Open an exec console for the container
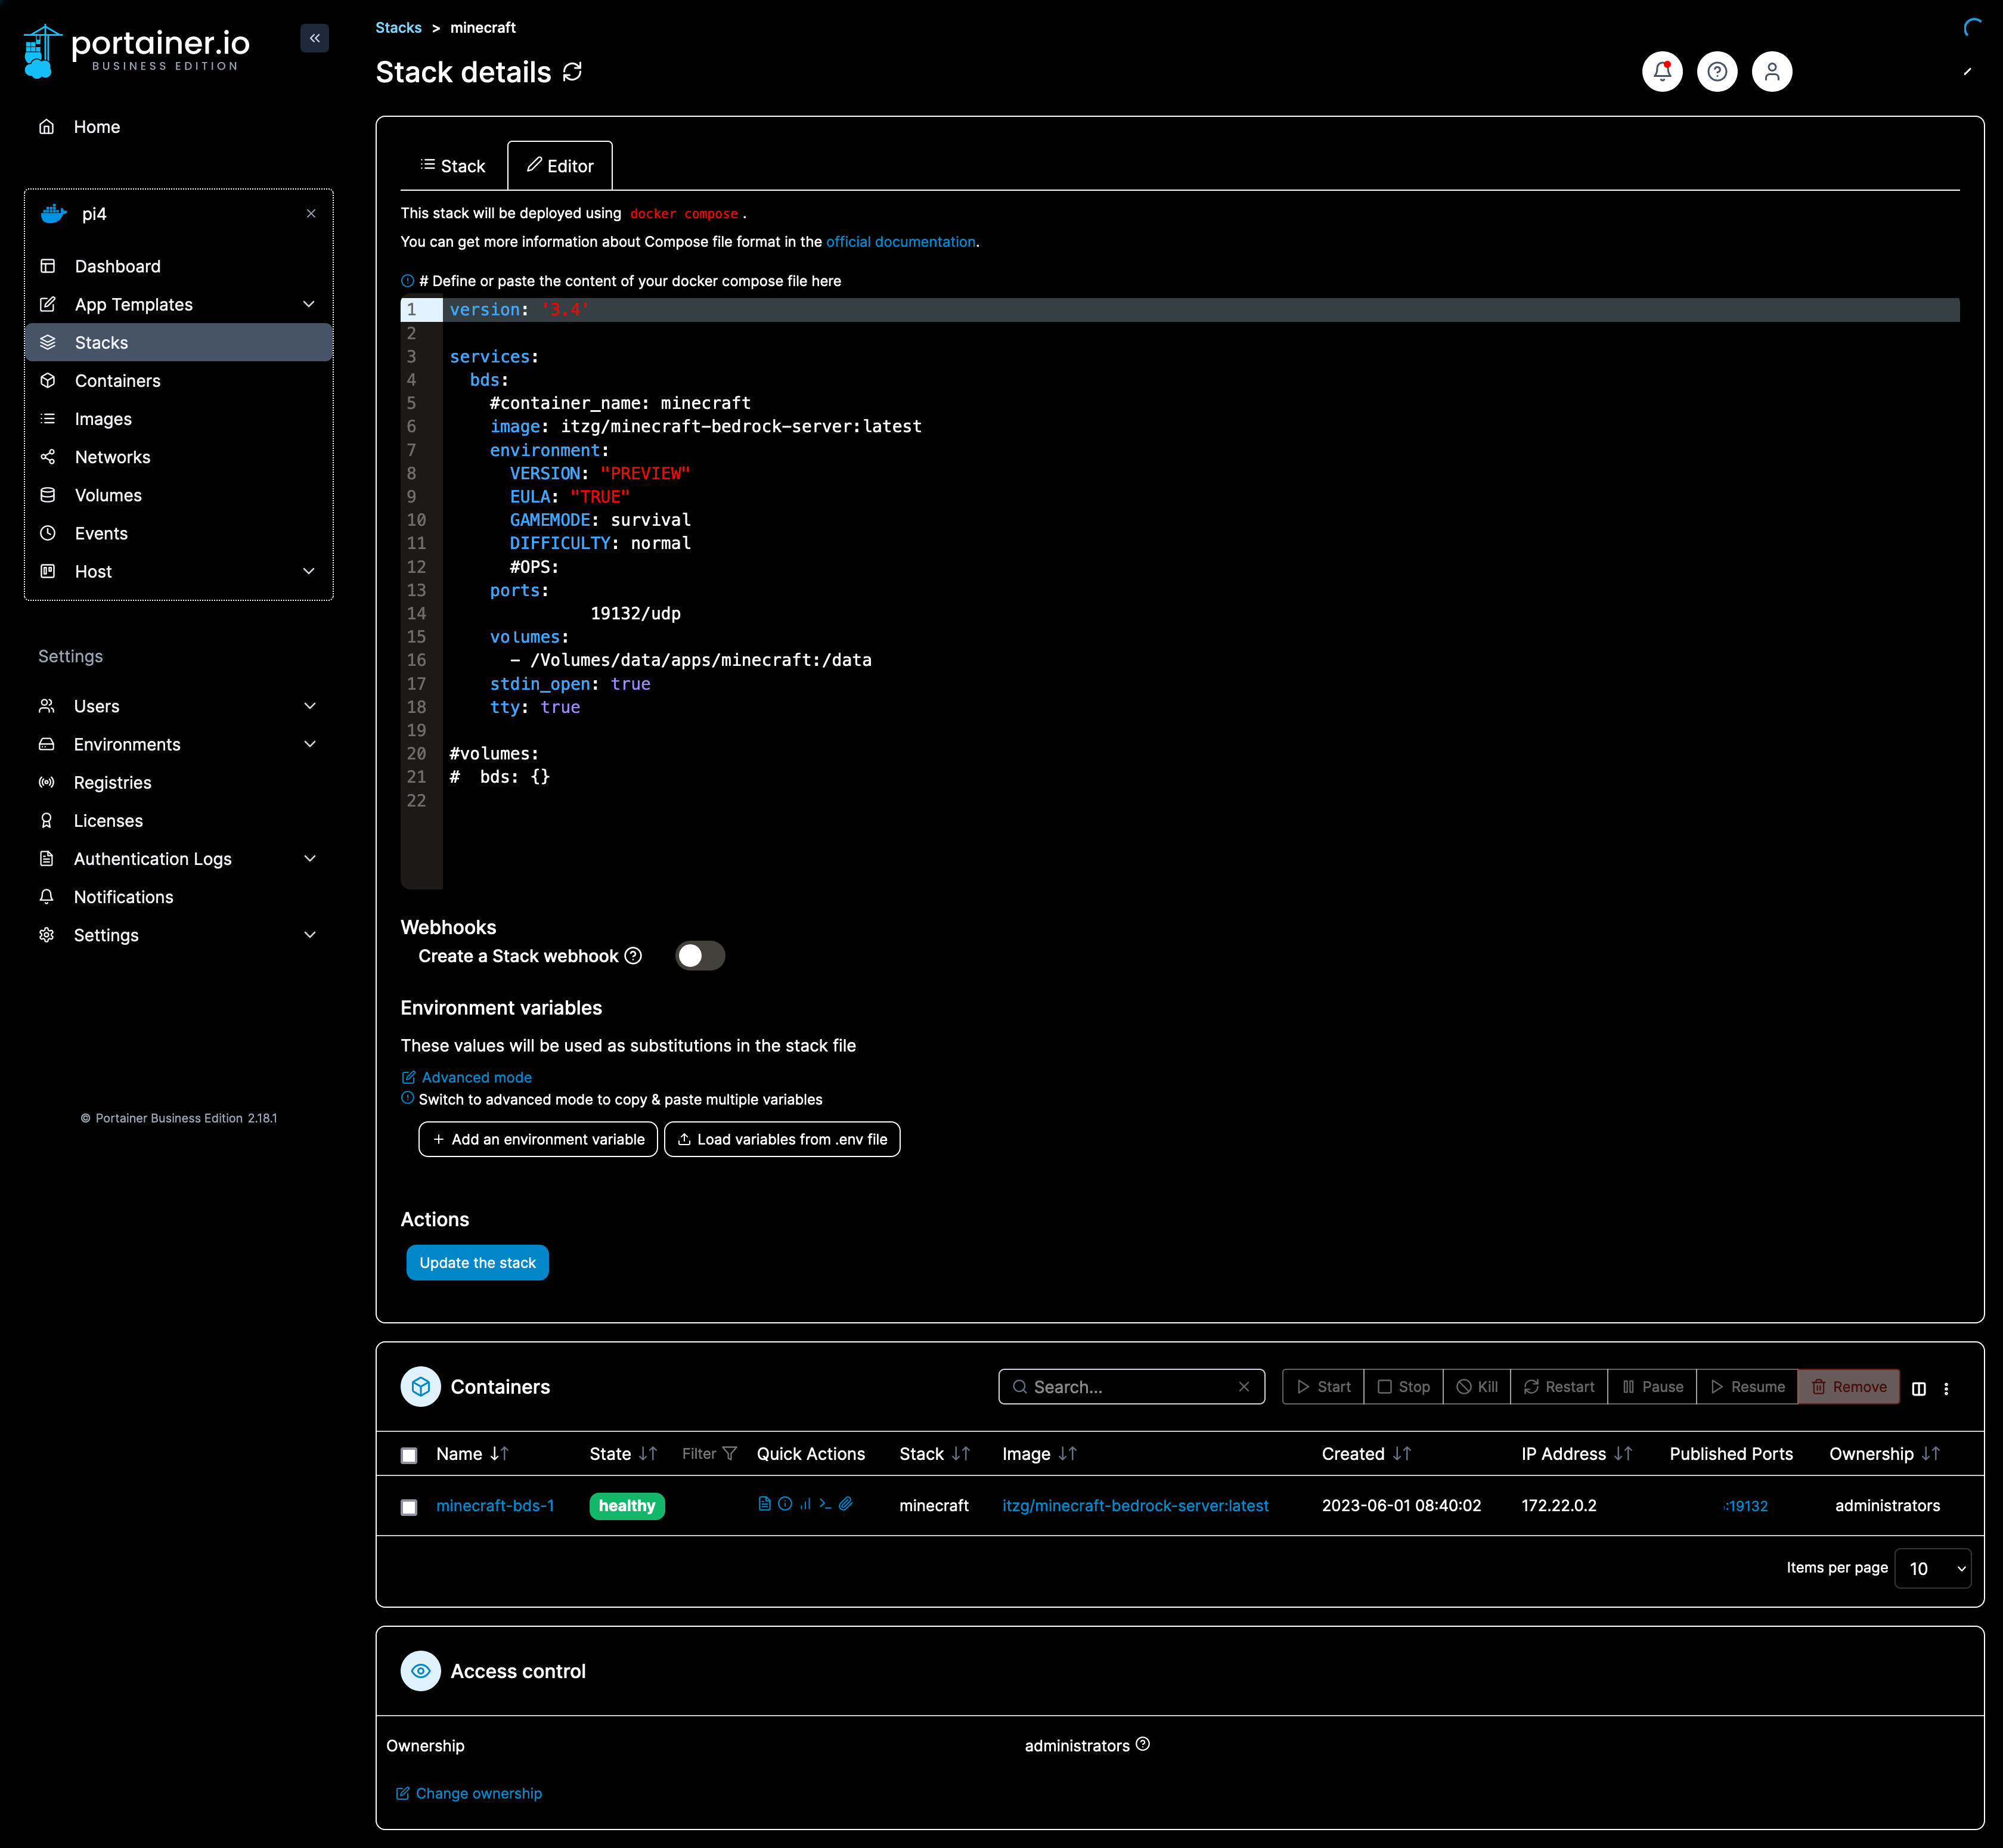Viewport: 2003px width, 1848px height. (x=826, y=1505)
